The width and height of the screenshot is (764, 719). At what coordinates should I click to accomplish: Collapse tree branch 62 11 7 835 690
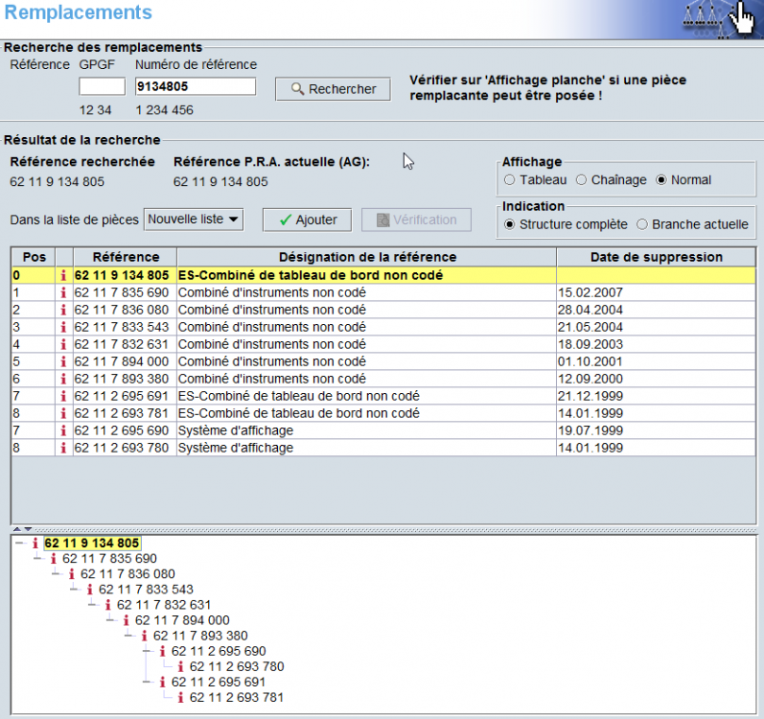point(38,558)
